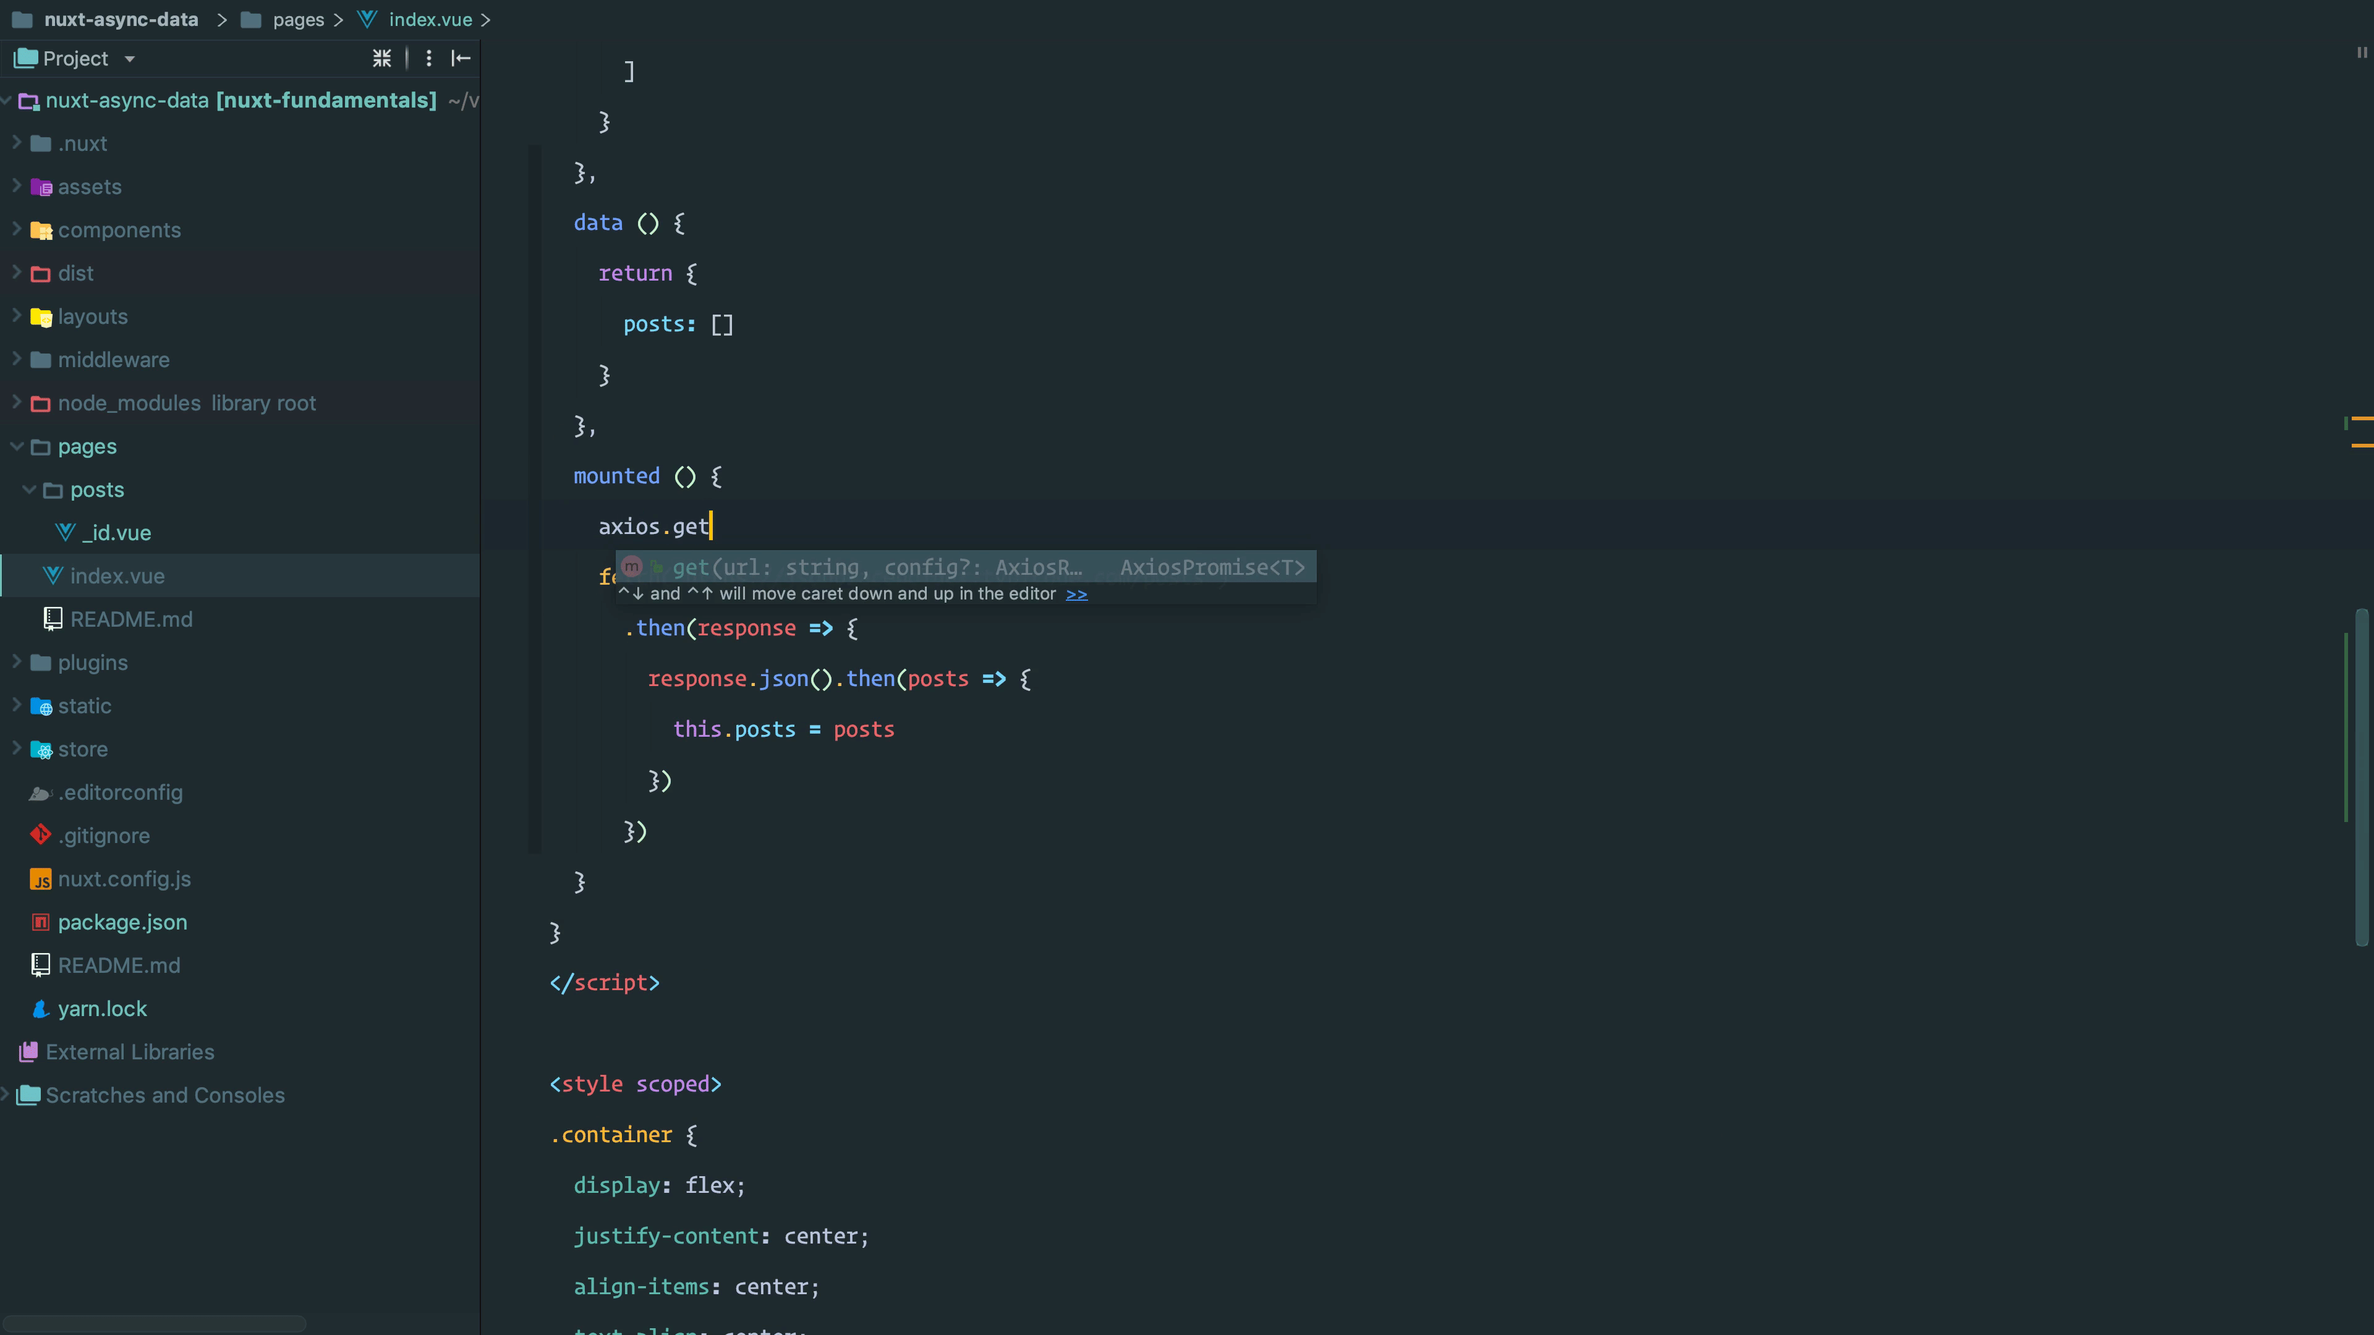The height and width of the screenshot is (1335, 2374).
Task: Click the method icon in completion popup
Action: pyautogui.click(x=631, y=567)
